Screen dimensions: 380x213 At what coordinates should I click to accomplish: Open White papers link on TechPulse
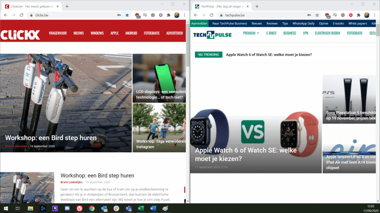(x=357, y=23)
